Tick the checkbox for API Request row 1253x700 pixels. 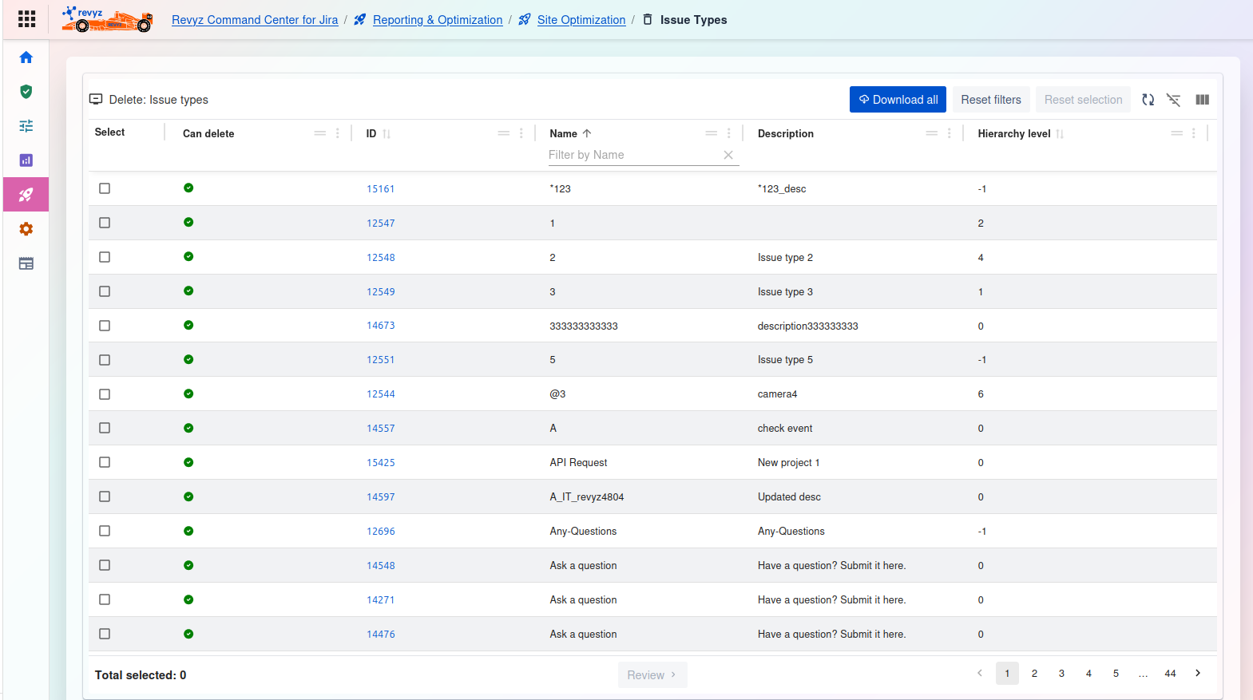click(105, 462)
